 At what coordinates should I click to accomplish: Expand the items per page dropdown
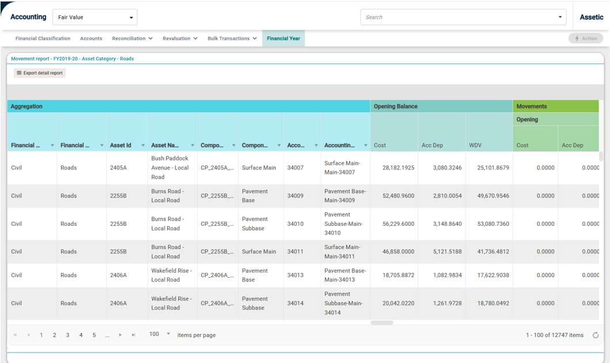click(168, 334)
